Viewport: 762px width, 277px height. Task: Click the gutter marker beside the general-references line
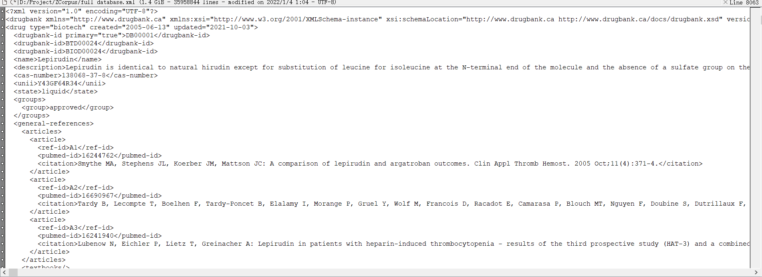click(x=2, y=123)
